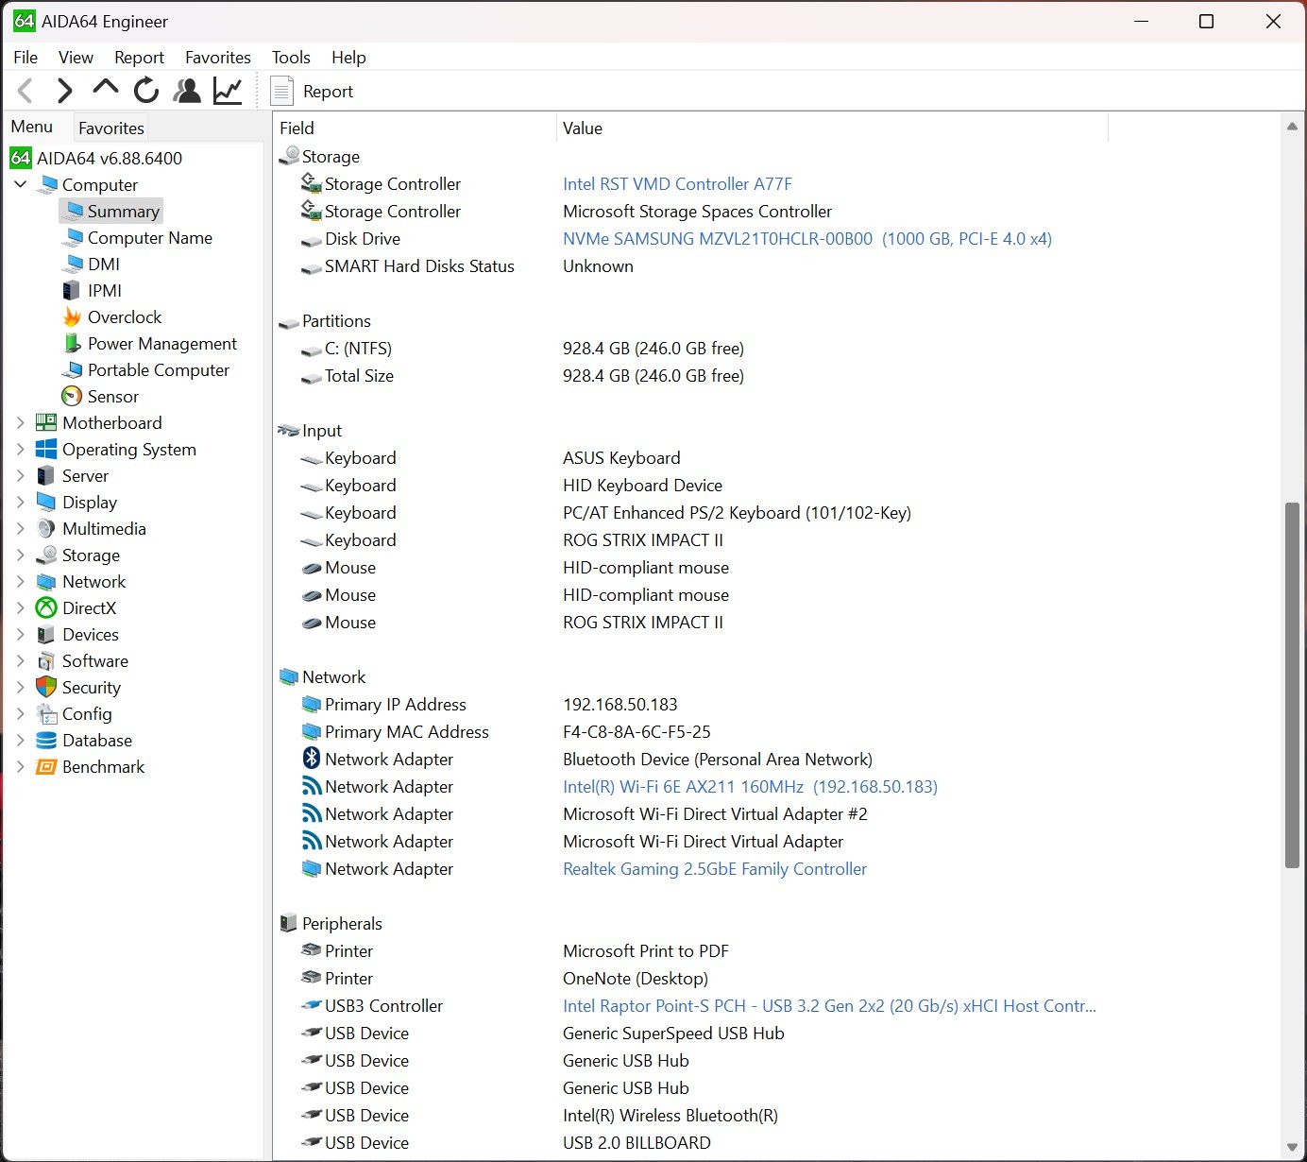This screenshot has height=1162, width=1307.
Task: Select the Operating System Windows icon
Action: click(46, 450)
